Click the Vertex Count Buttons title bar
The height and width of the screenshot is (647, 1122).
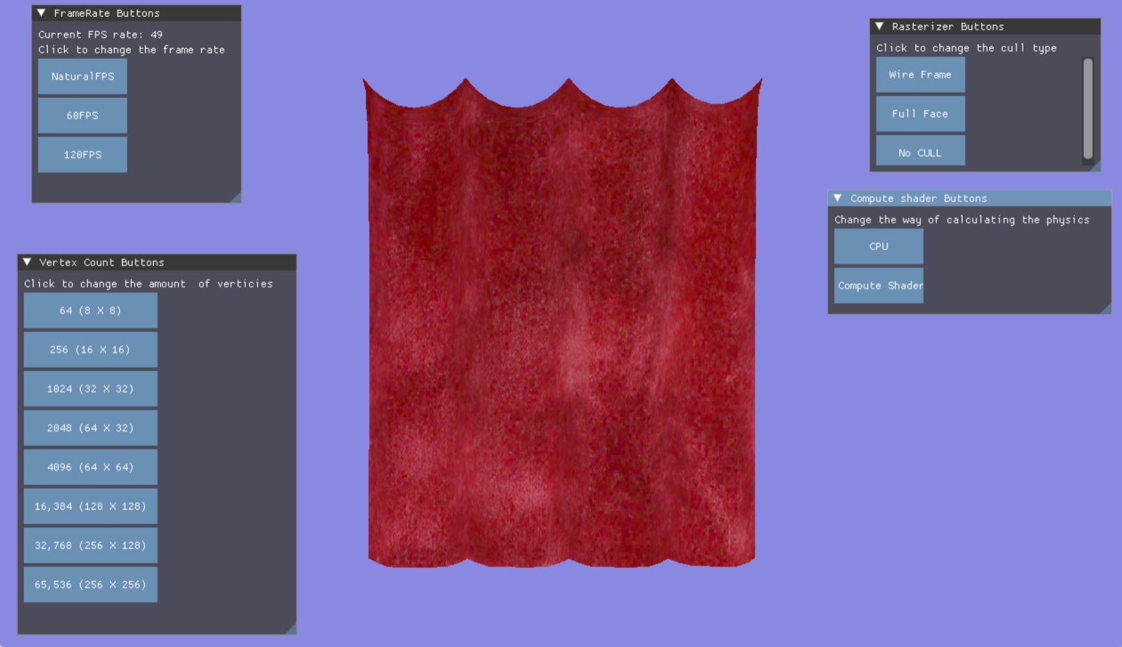click(157, 262)
